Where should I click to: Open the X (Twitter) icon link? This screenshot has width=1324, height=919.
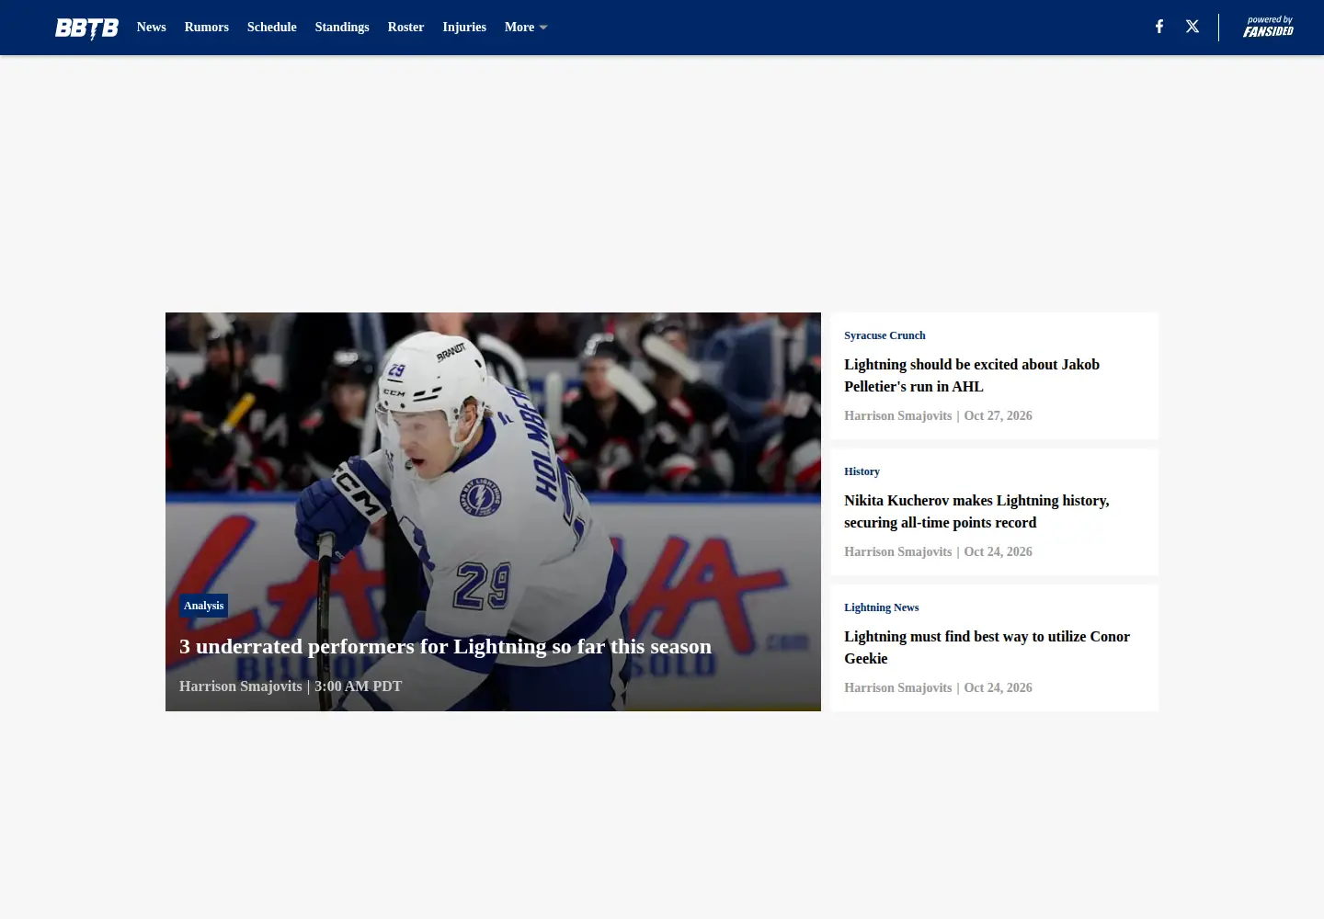point(1193,27)
